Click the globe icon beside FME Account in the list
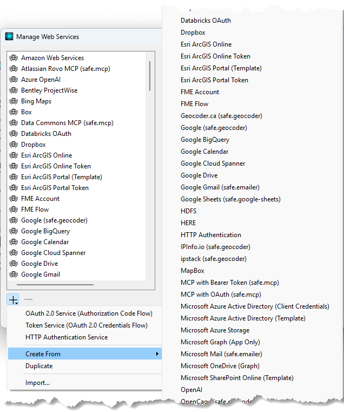Viewport: 344px width, 412px height. pos(14,199)
